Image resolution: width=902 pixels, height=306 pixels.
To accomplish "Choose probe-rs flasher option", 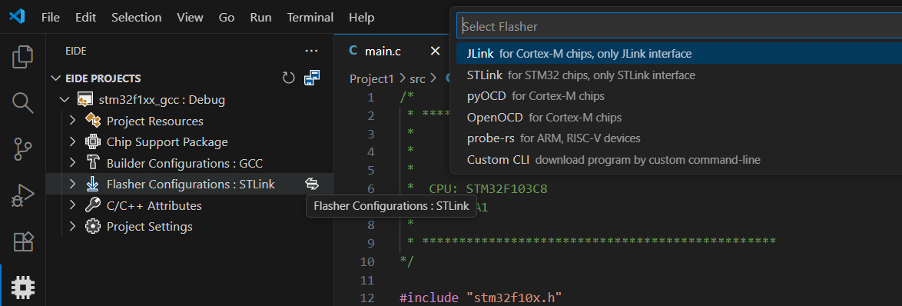I will pyautogui.click(x=678, y=138).
